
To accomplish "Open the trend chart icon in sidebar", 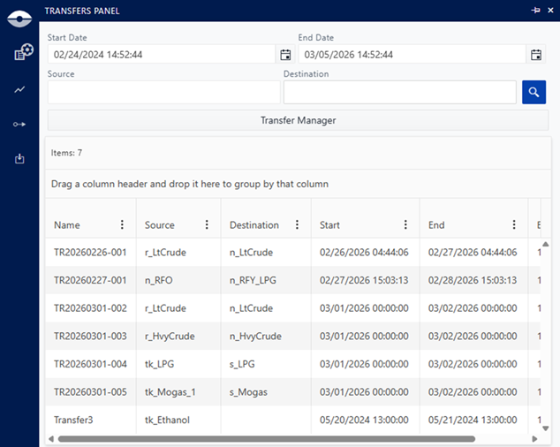I will pos(19,89).
